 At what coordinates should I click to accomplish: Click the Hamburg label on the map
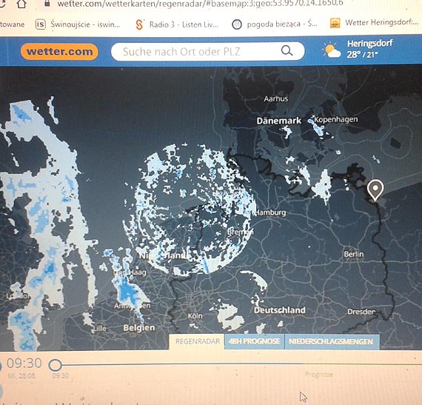(x=270, y=212)
